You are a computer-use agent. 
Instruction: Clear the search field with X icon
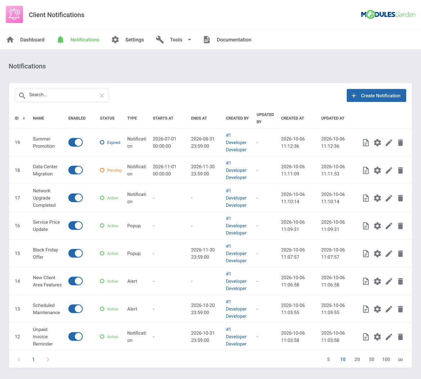pyautogui.click(x=102, y=95)
